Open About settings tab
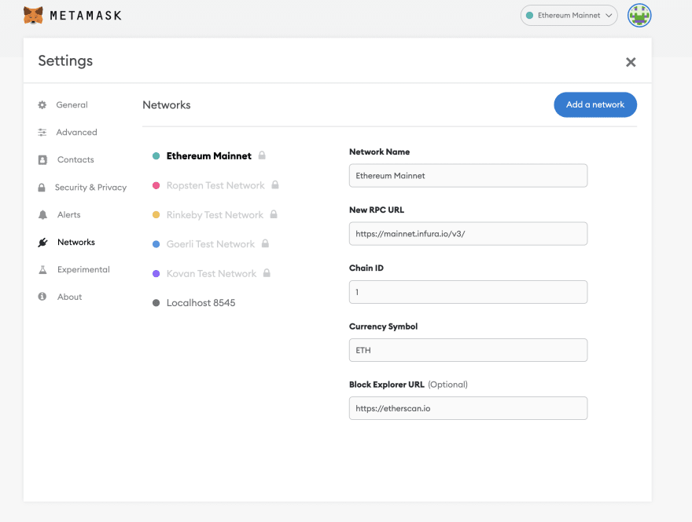The height and width of the screenshot is (522, 692). click(69, 297)
